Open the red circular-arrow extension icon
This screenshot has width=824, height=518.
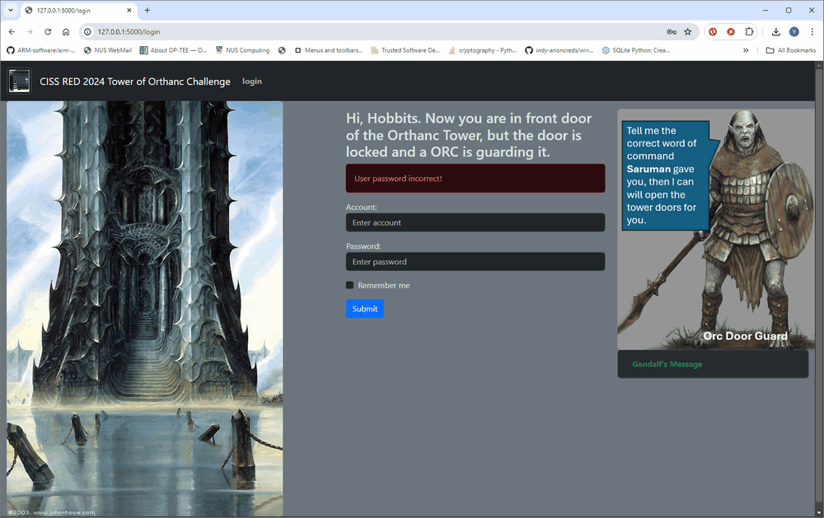click(x=713, y=31)
